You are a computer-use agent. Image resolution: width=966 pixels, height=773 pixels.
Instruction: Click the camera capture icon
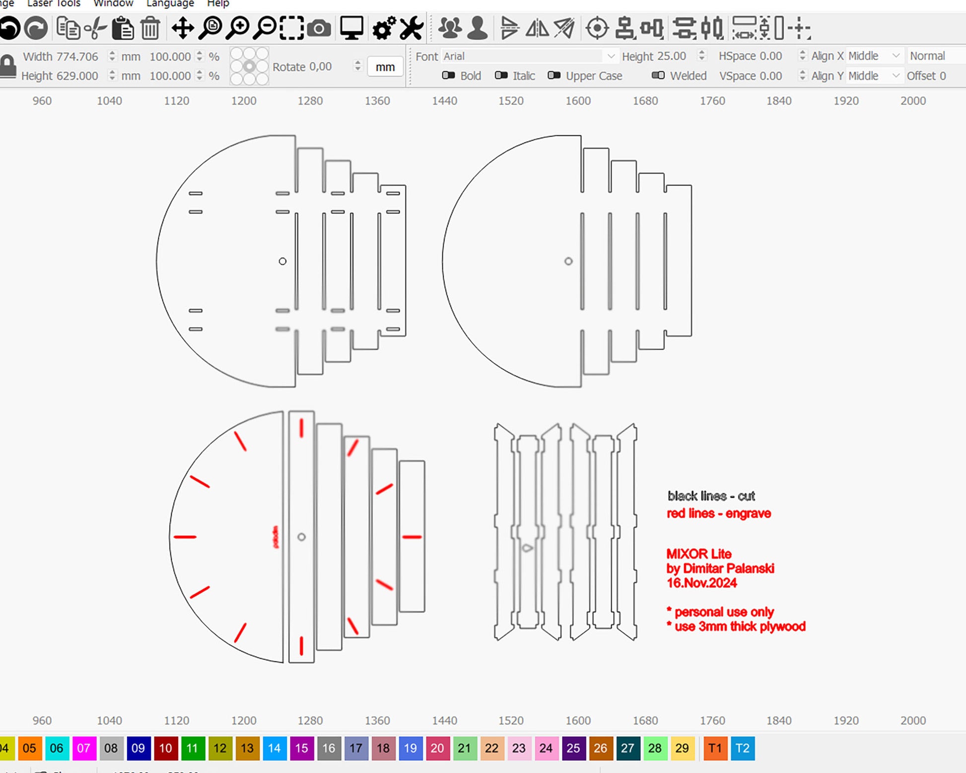(319, 28)
